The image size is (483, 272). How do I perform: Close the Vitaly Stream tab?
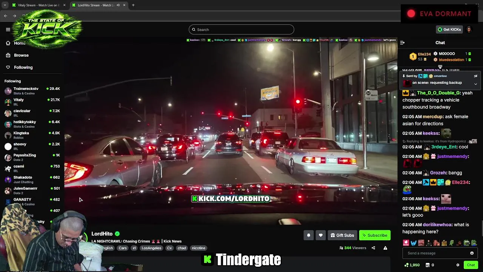pos(64,5)
